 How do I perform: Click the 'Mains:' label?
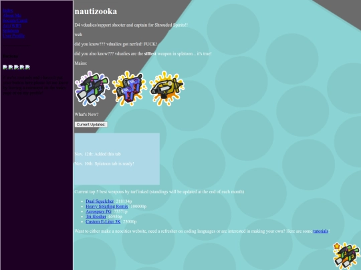[x=81, y=63]
